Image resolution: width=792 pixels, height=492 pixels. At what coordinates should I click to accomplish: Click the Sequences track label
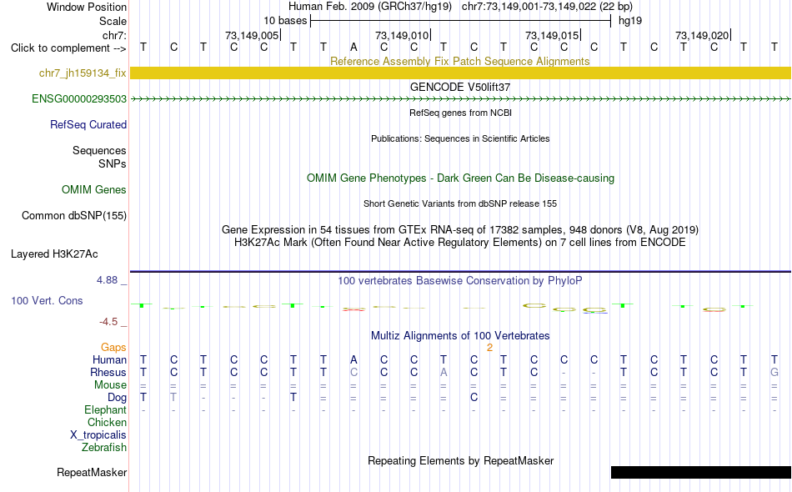tap(99, 151)
